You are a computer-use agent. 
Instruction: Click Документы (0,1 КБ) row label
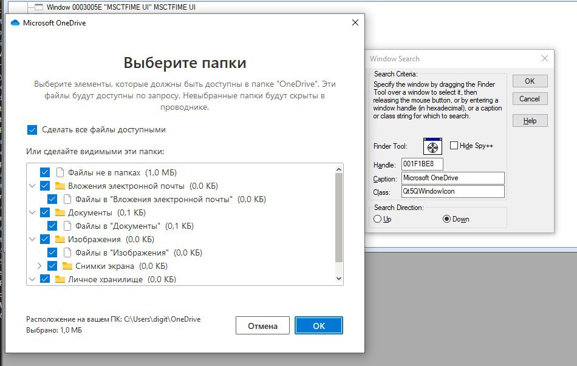[107, 212]
